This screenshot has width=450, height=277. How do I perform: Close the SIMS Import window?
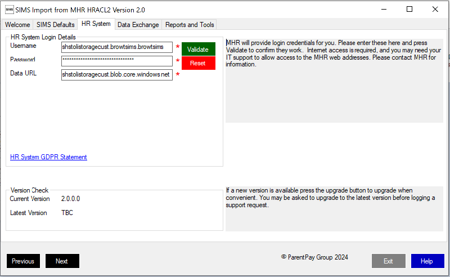pos(435,10)
